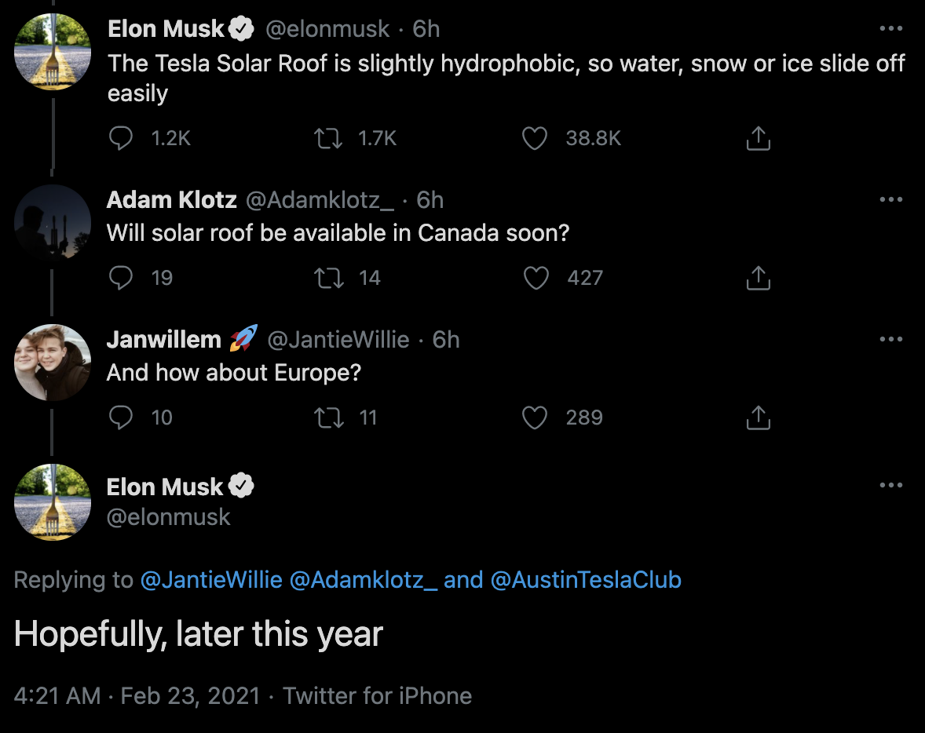Reply to Elon Musk's Solar Roof tweet
Image resolution: width=925 pixels, height=733 pixels.
pos(121,138)
